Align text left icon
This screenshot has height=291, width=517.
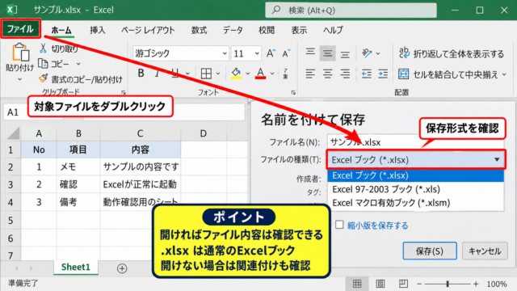point(310,74)
